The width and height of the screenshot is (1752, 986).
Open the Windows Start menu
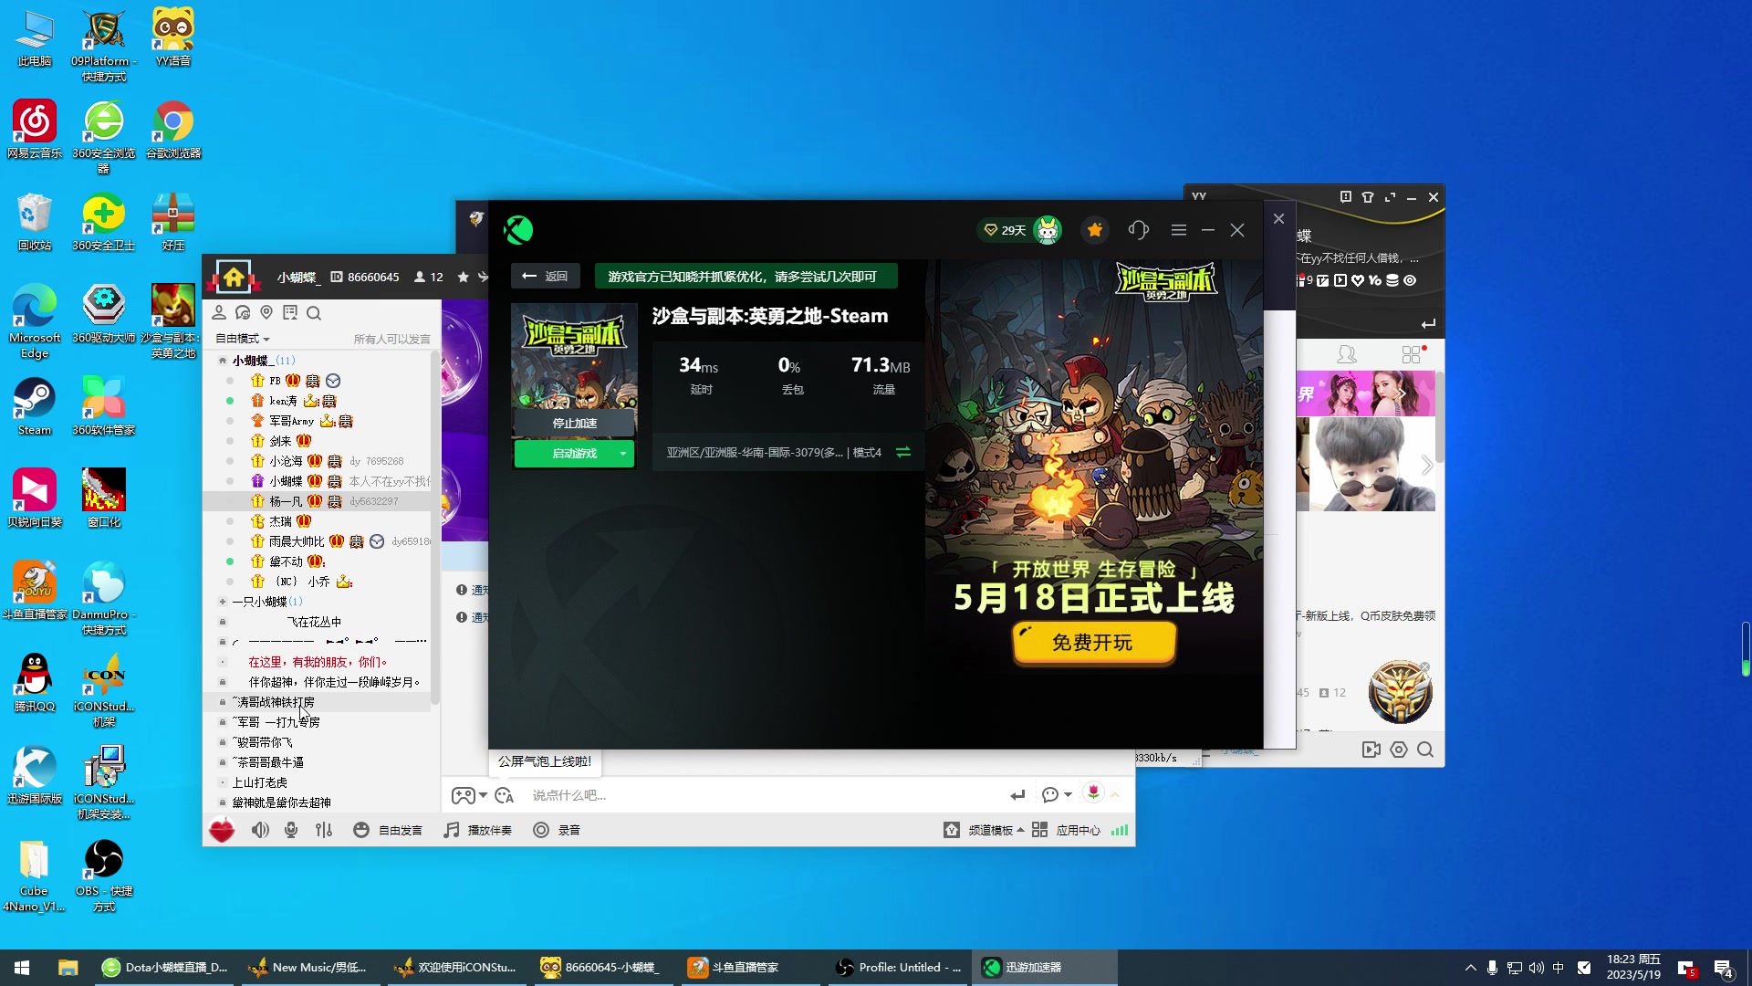22,968
